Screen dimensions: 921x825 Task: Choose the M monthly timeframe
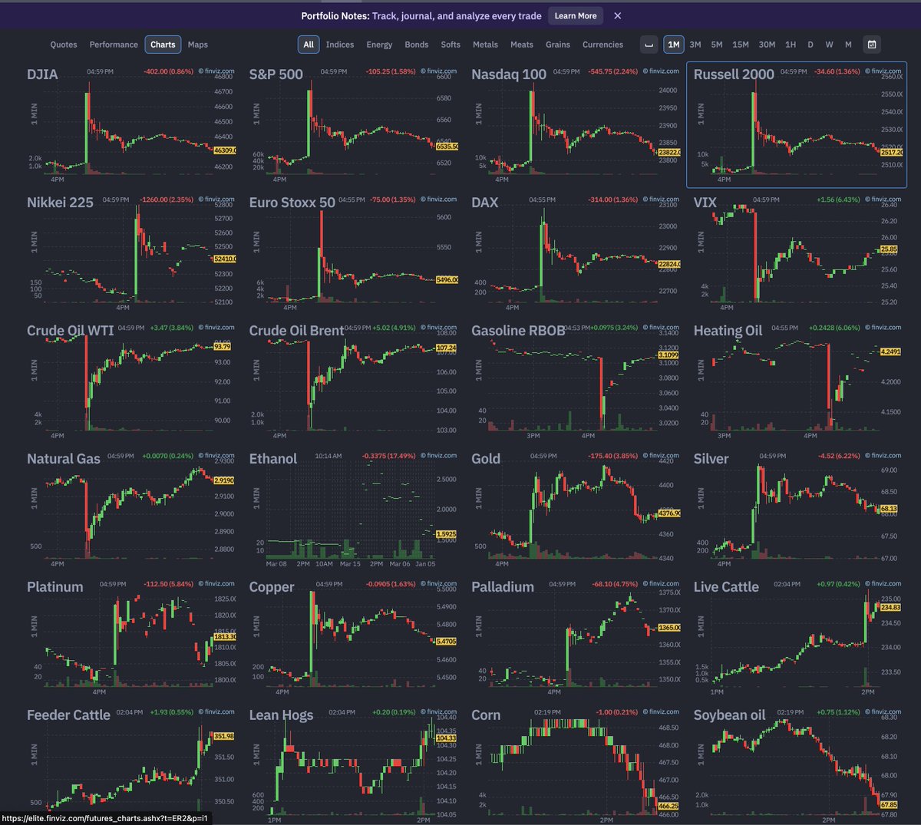(x=848, y=45)
